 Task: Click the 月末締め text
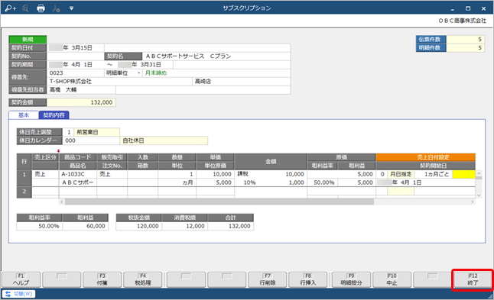tap(156, 73)
